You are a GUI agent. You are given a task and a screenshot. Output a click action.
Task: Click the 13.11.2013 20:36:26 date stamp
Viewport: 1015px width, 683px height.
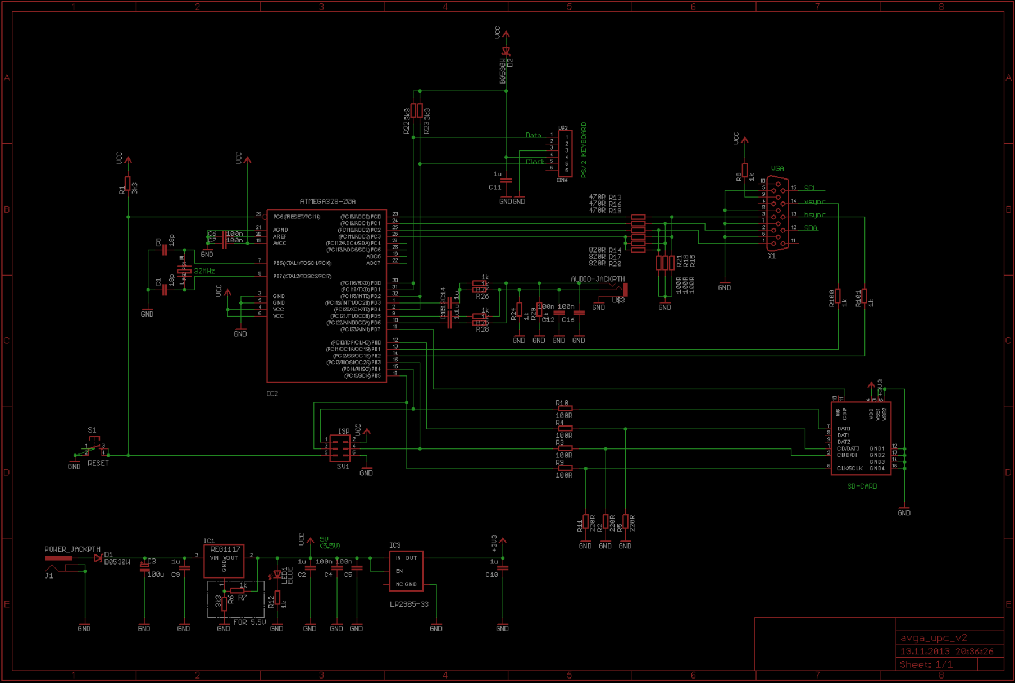[947, 652]
